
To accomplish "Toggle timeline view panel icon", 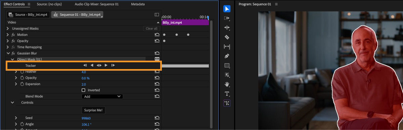I will [x=156, y=15].
